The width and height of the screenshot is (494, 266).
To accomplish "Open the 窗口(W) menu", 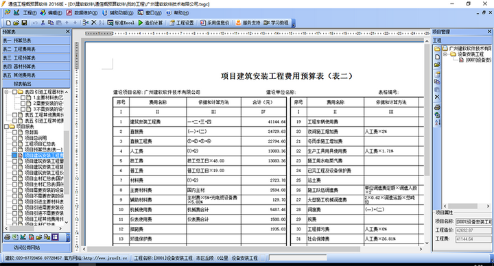I will pyautogui.click(x=154, y=13).
